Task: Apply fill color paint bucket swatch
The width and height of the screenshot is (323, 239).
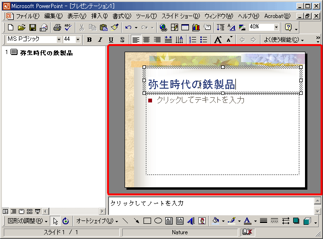Action: (215, 221)
